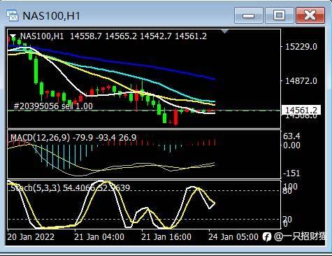Select the Stoch(5,3,3) indicator label

(35, 187)
